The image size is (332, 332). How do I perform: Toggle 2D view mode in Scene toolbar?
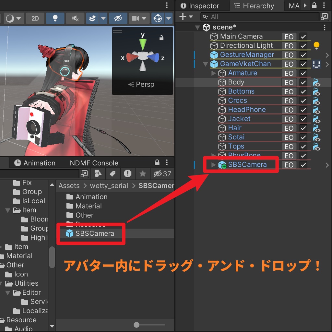pyautogui.click(x=35, y=18)
